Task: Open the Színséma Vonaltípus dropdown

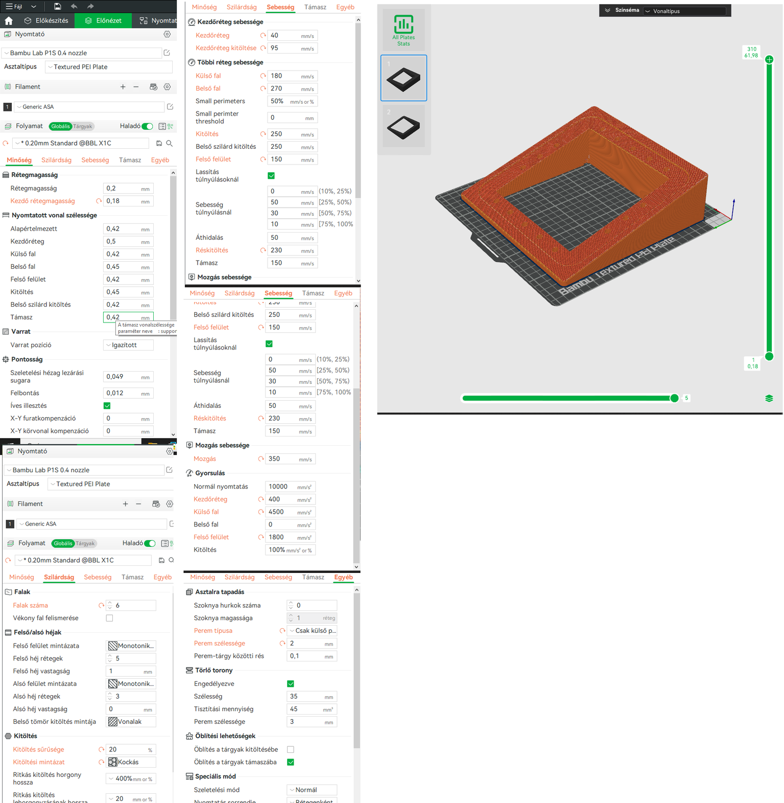Action: [684, 11]
